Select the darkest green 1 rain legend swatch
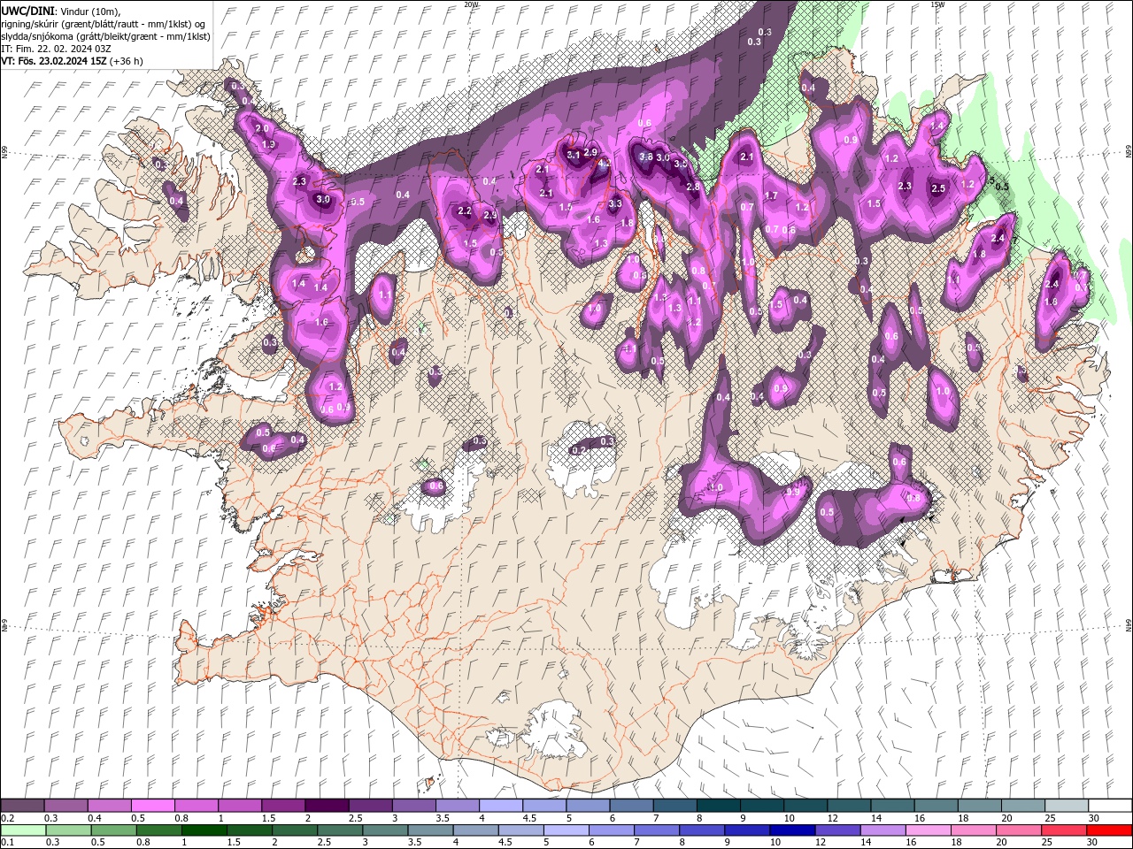The width and height of the screenshot is (1133, 849). [x=204, y=830]
